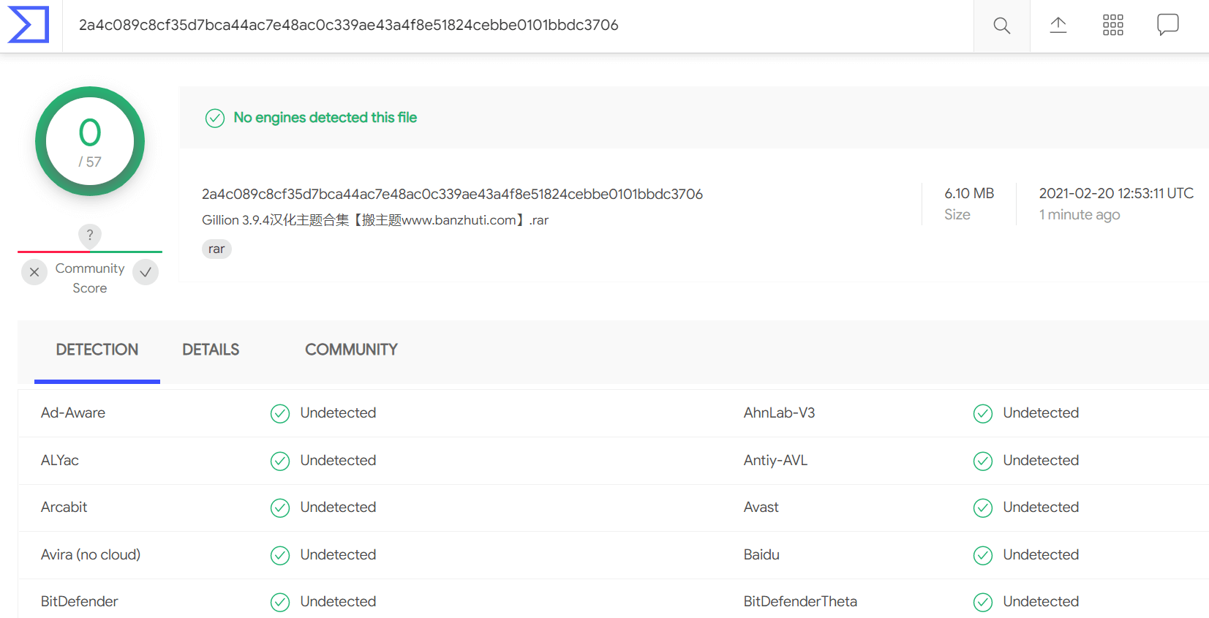Click the 6.10 MB size value

[x=969, y=193]
